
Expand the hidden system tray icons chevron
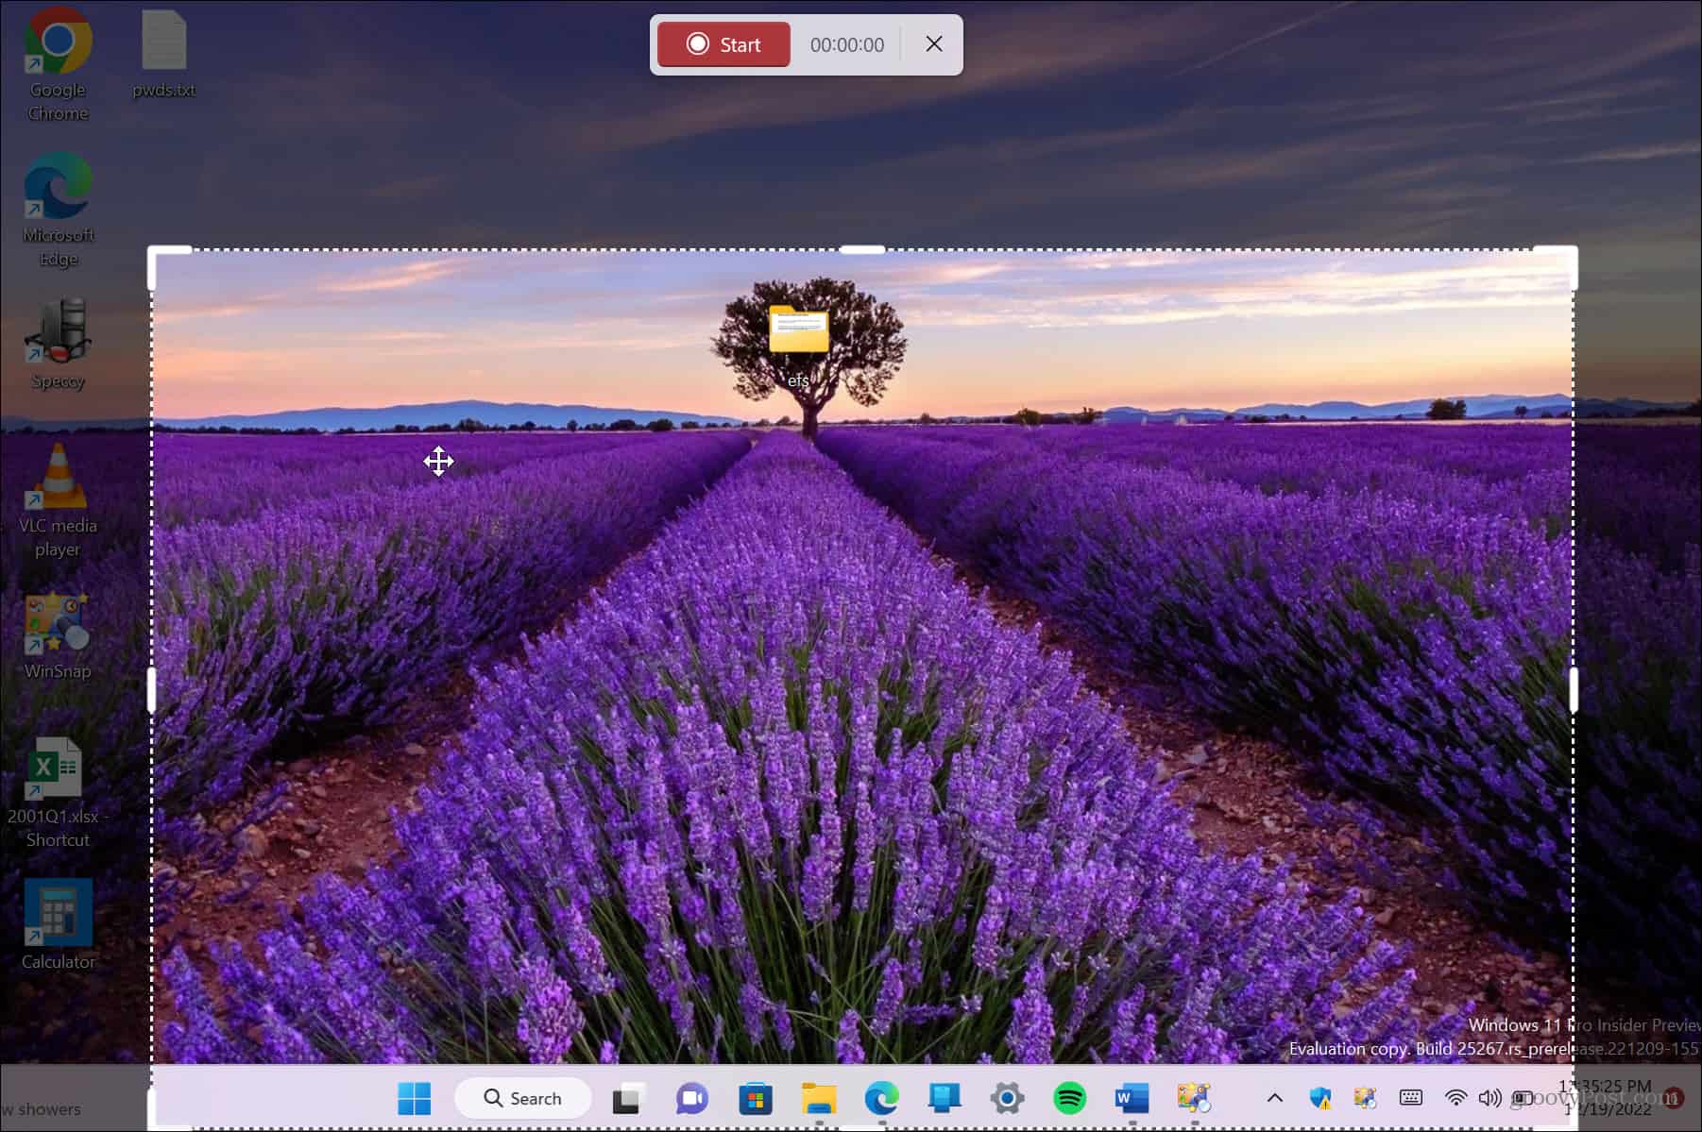coord(1274,1097)
